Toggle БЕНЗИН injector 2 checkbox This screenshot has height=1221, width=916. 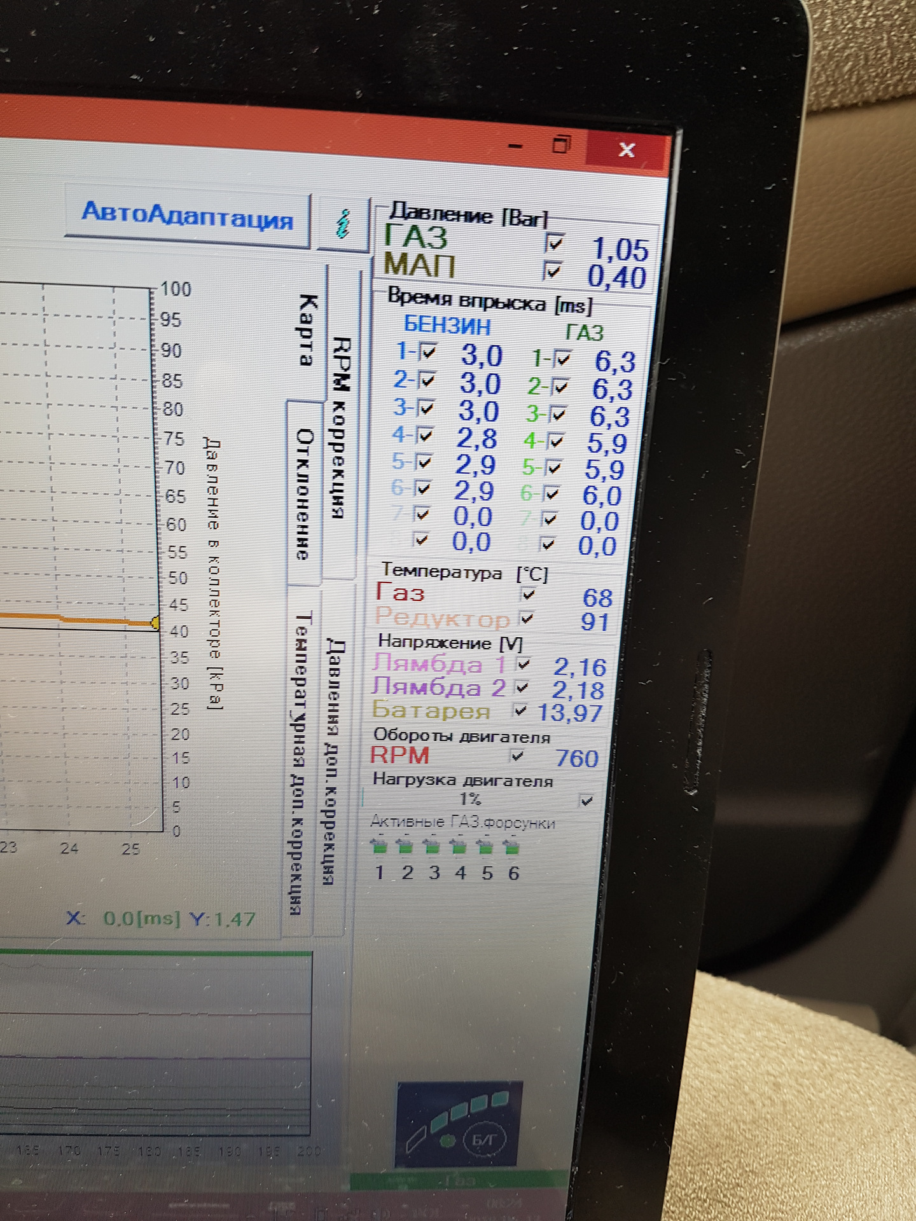[426, 380]
